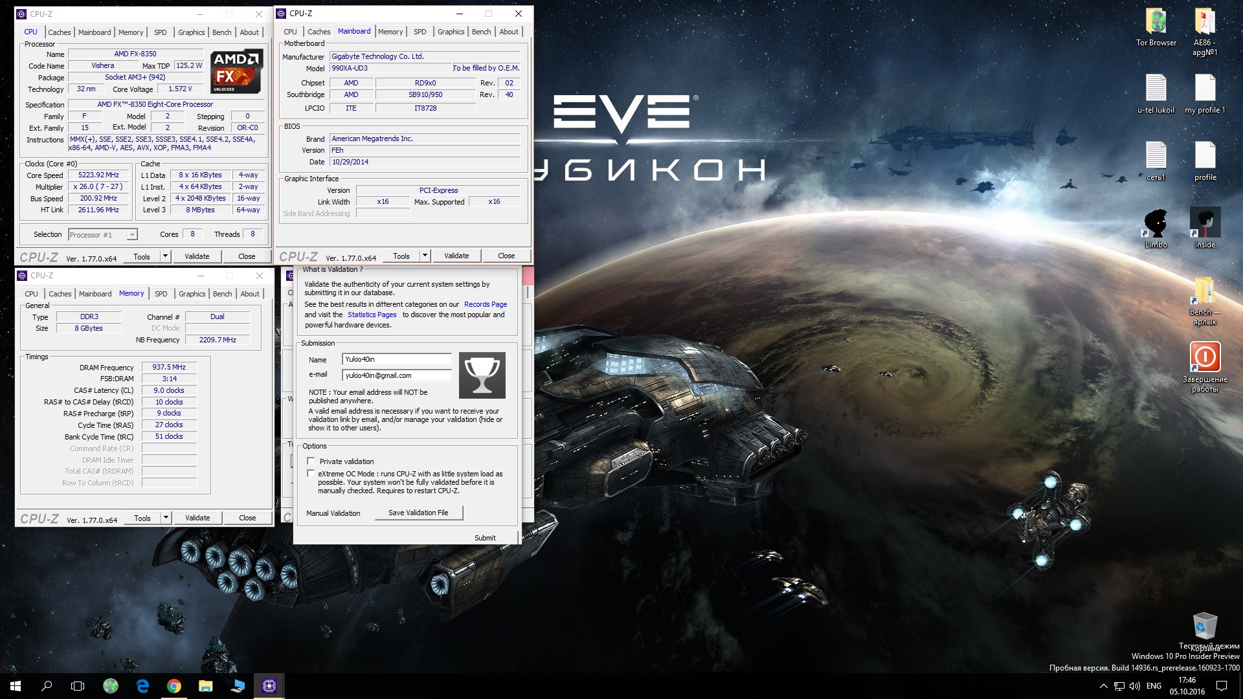Viewport: 1243px width, 699px height.
Task: Enable Private validation checkbox
Action: pos(311,461)
